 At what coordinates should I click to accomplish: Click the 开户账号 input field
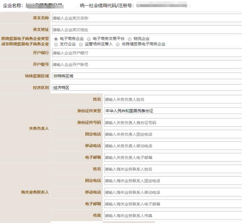(x=147, y=65)
